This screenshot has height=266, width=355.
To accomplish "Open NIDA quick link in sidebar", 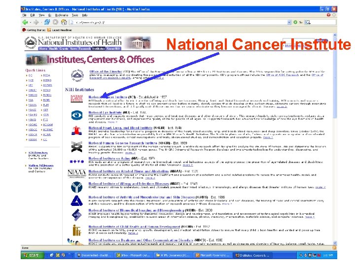I will 46,75.
